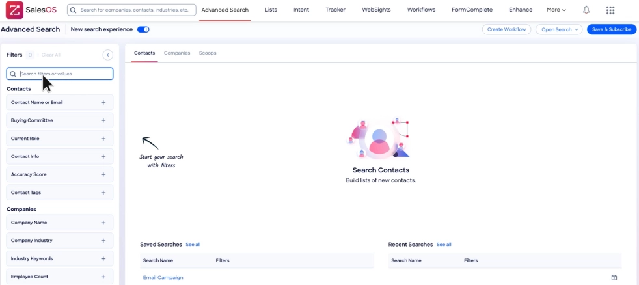
Task: Go to Advanced Search in top navigation
Action: coord(225,10)
